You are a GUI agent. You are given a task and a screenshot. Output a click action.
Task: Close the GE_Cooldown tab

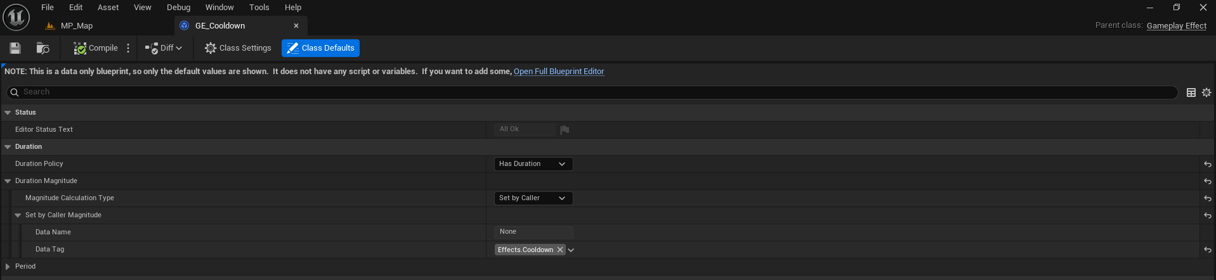pos(296,26)
